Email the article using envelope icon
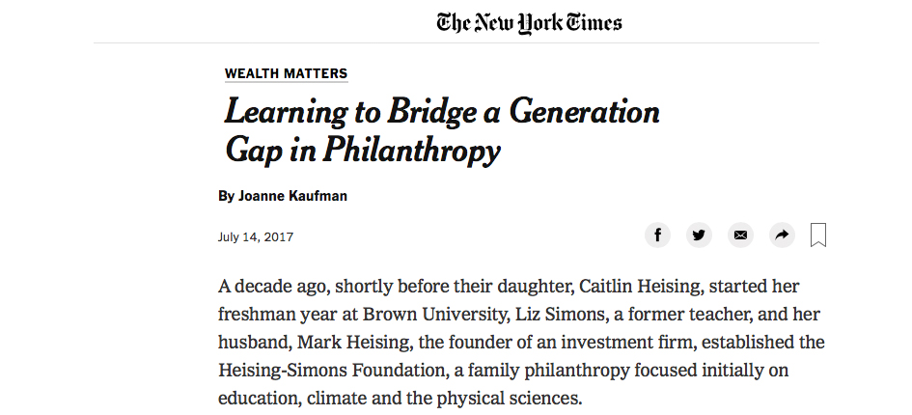The image size is (912, 415). tap(740, 235)
